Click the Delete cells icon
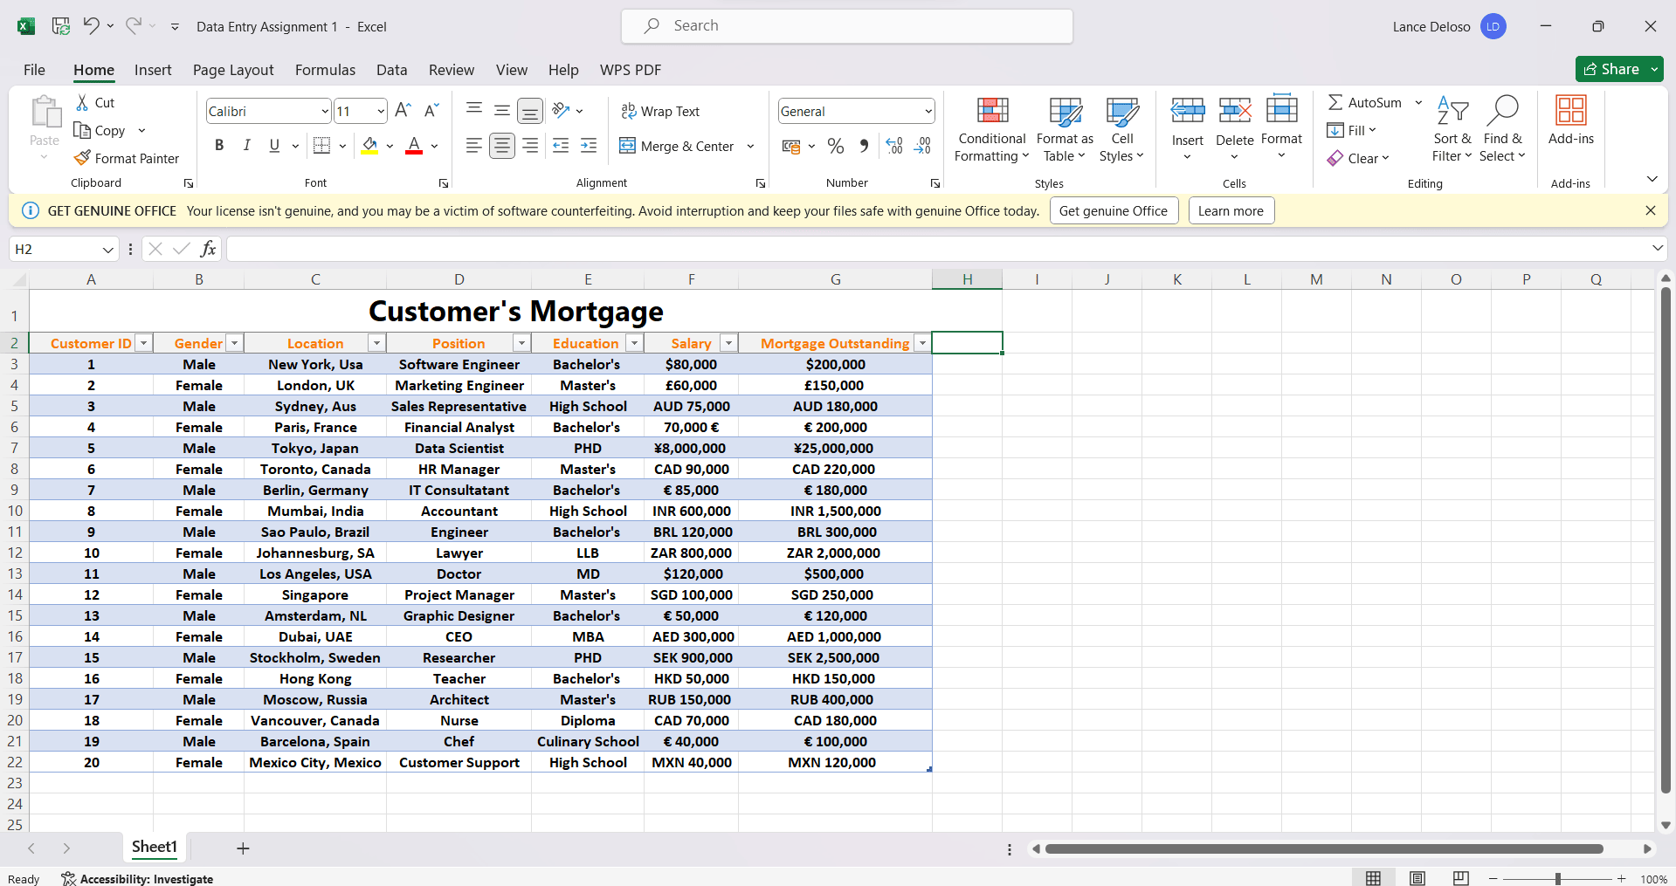Screen dimensions: 1676x886 pos(1235,111)
